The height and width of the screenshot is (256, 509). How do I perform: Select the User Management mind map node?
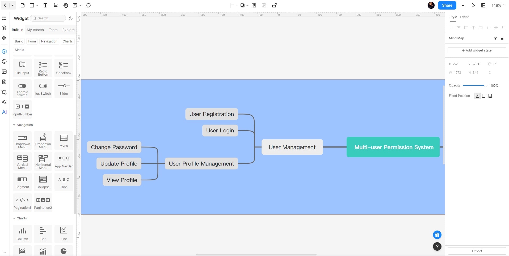point(292,147)
